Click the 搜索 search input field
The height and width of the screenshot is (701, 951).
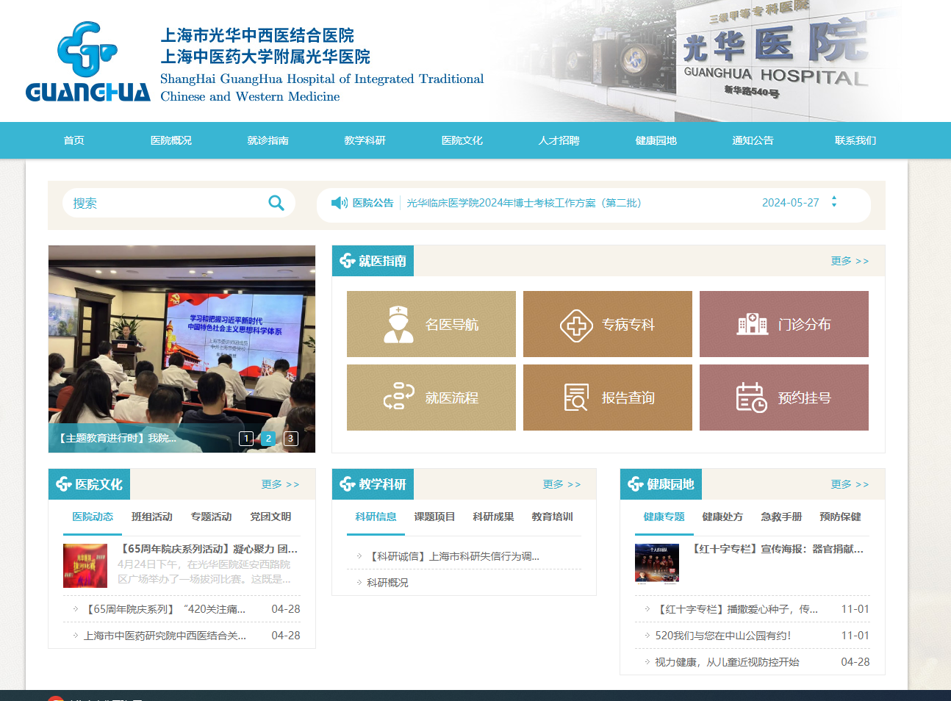tap(165, 203)
